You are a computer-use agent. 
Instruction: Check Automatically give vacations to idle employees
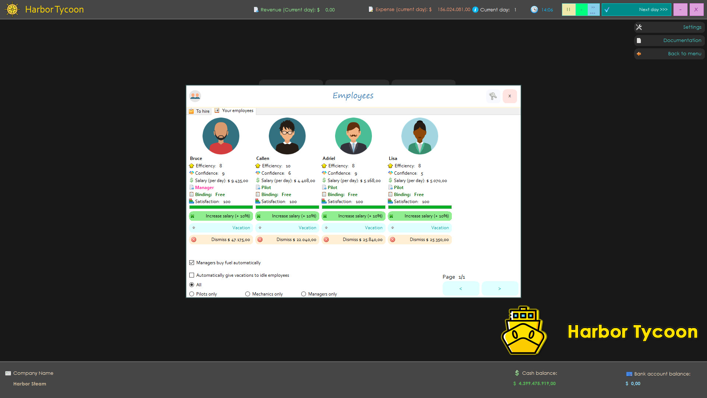[x=191, y=275]
